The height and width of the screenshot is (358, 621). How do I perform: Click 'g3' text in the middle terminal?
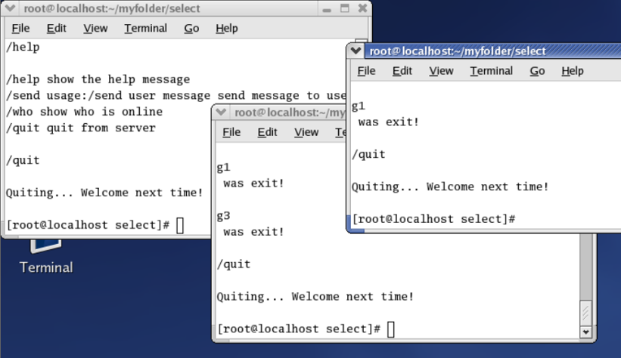pos(223,216)
